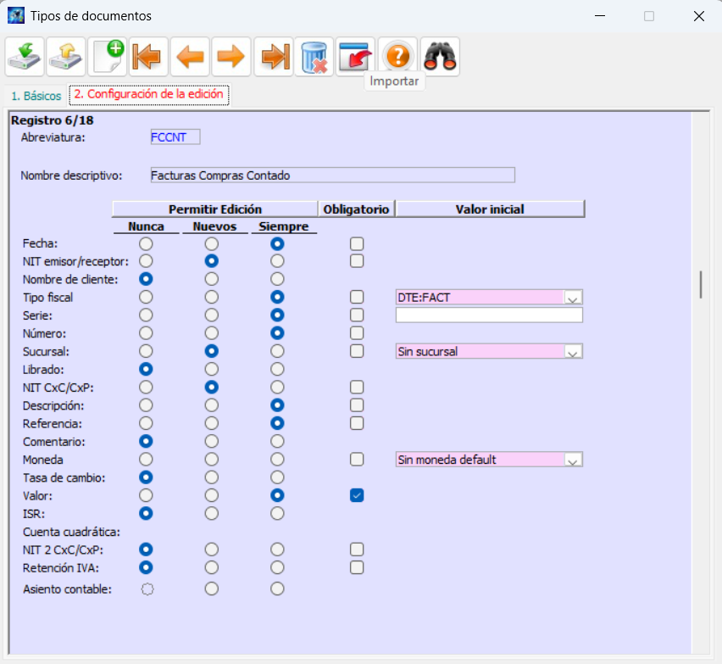Image resolution: width=722 pixels, height=664 pixels.
Task: Click the save-to-disk icon with green arrow
Action: 25,57
